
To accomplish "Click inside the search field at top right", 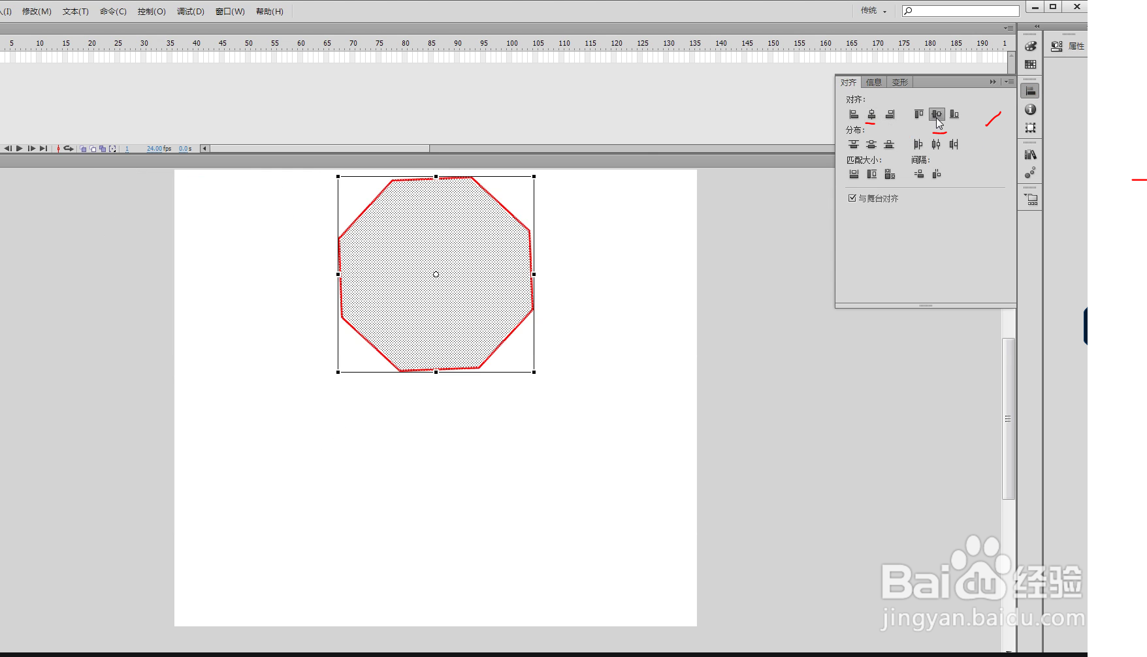I will pos(960,11).
